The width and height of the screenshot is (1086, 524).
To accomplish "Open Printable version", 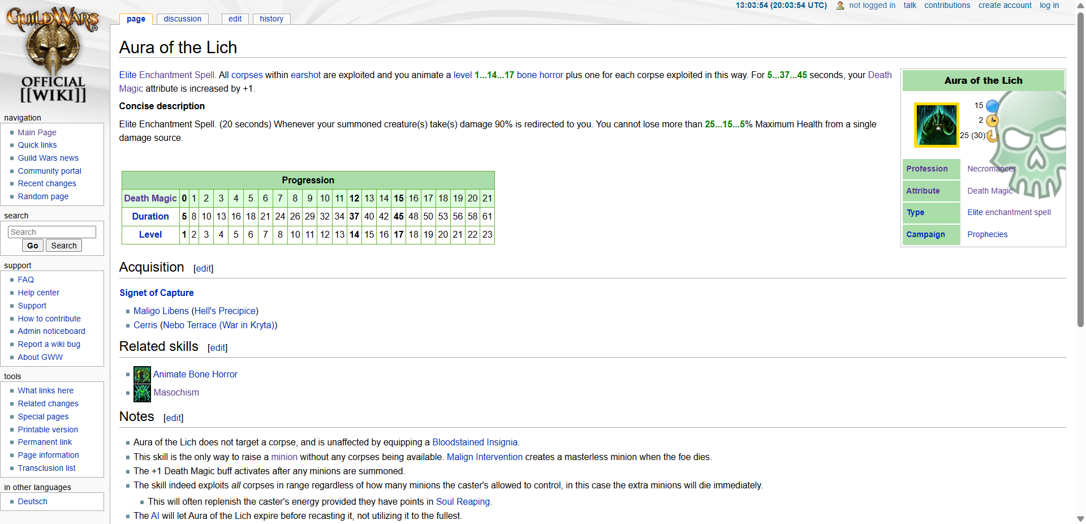I will (48, 429).
